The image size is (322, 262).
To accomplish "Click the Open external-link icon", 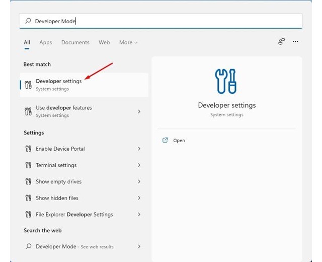I will pyautogui.click(x=165, y=140).
